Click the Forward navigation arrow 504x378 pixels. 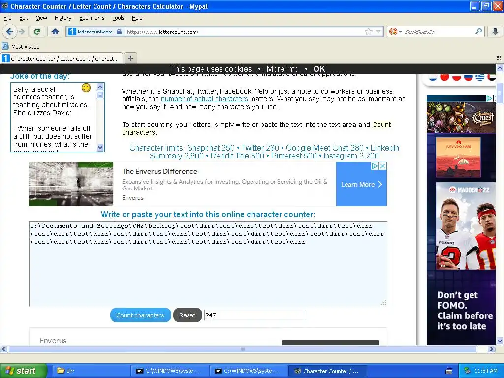(x=22, y=31)
